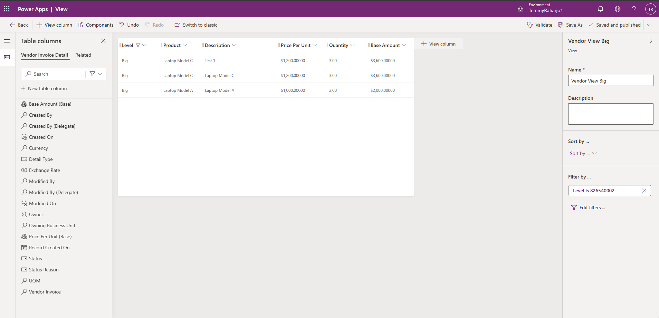The width and height of the screenshot is (659, 318).
Task: Select the Level is 826540002 filter
Action: [593, 191]
